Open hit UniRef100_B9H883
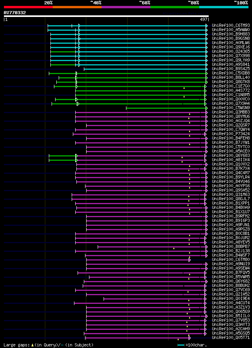Screen dimensions: 252x348 click(x=231, y=34)
